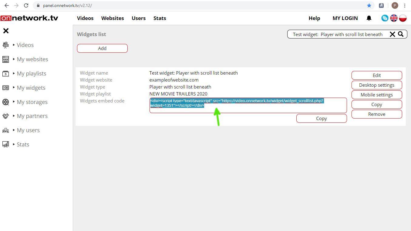Click the embed code text area

click(248, 105)
